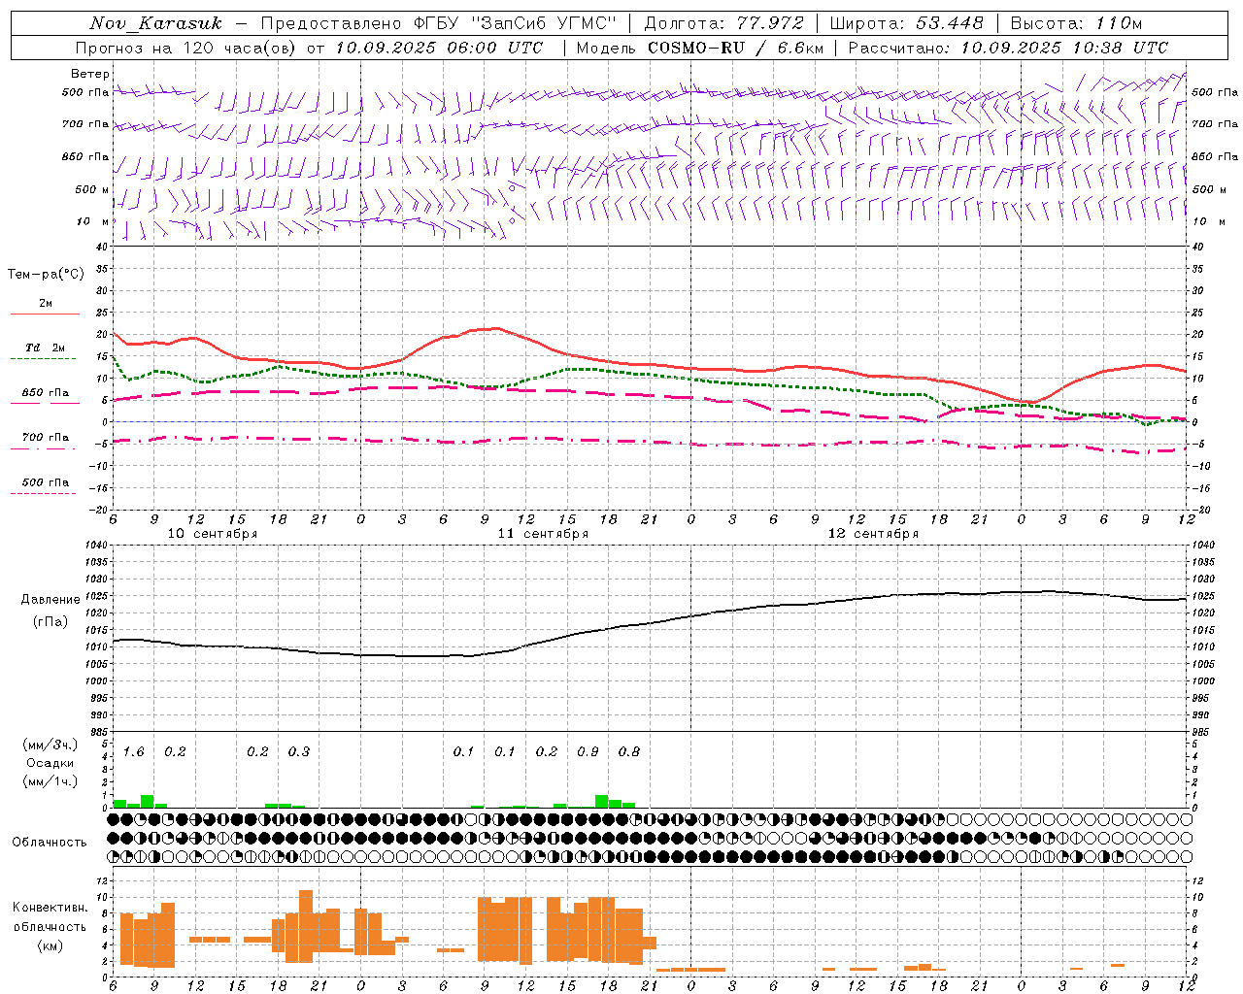Click the '0.9' precipitation amount
1243x994 pixels.
coord(588,752)
